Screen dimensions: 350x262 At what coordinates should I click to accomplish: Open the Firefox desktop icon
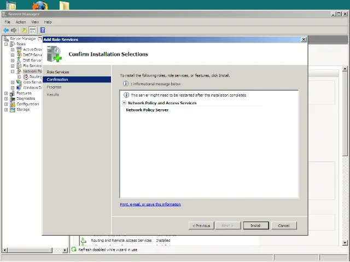point(40,5)
